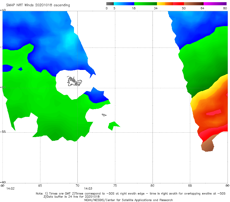Click the yellow-orange segment of the color scale
The width and height of the screenshot is (230, 202).
165,4
